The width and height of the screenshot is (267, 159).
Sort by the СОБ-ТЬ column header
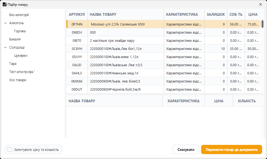point(236,14)
